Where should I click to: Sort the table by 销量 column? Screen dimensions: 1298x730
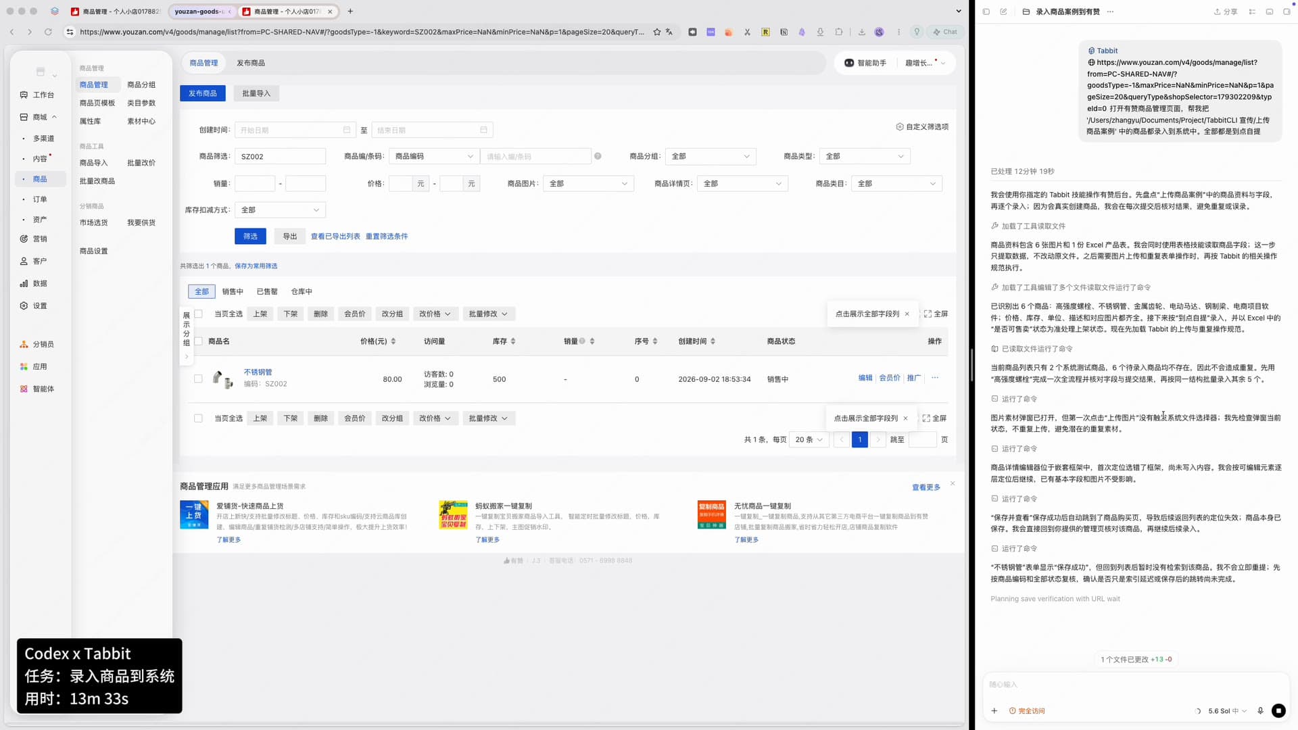[592, 341]
